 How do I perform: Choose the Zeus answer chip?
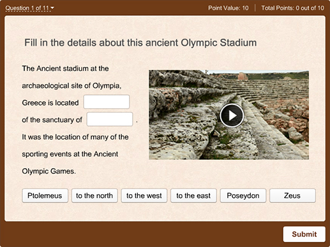tap(292, 195)
